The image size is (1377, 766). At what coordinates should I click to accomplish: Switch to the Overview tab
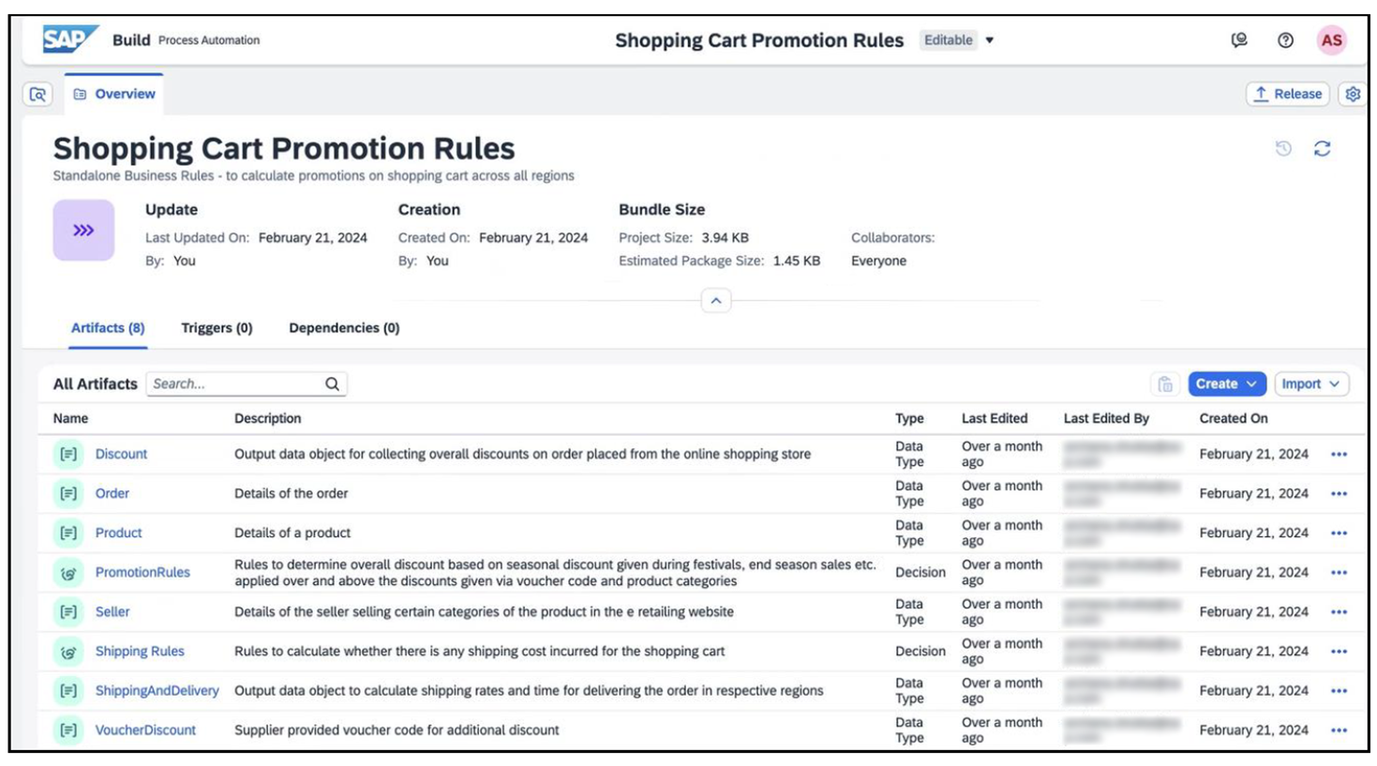pos(114,94)
